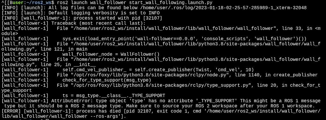Click the user:~/ros2_ws prompt text
Image resolution: width=326 pixels, height=120 pixels.
click(32, 3)
